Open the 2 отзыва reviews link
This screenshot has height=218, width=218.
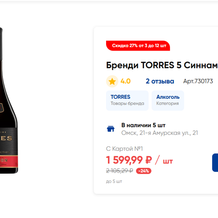160,81
